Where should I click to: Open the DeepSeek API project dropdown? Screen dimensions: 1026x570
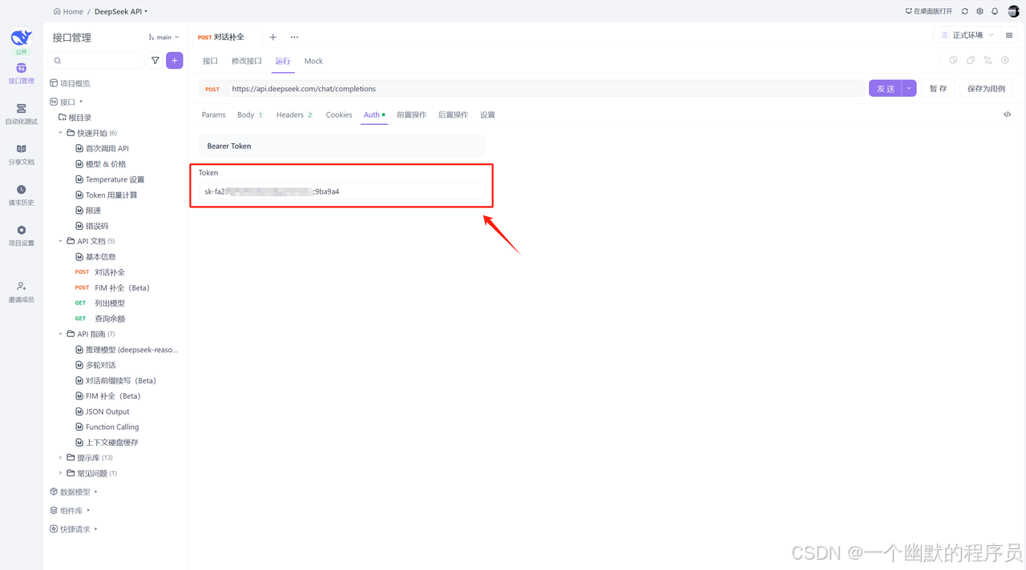tap(121, 11)
